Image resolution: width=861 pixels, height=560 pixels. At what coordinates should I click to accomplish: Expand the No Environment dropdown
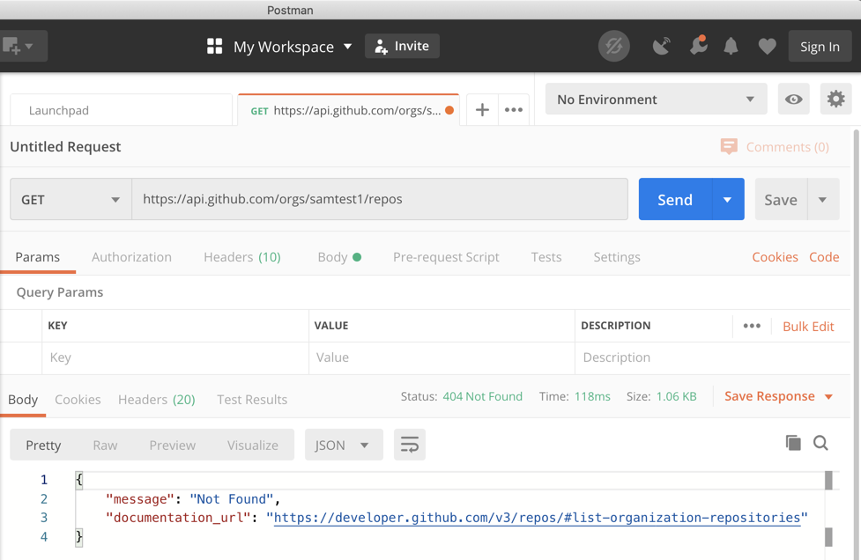point(656,99)
